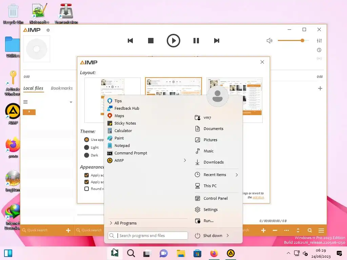Open the user account avatar picture
Image resolution: width=347 pixels, height=260 pixels.
point(218,96)
